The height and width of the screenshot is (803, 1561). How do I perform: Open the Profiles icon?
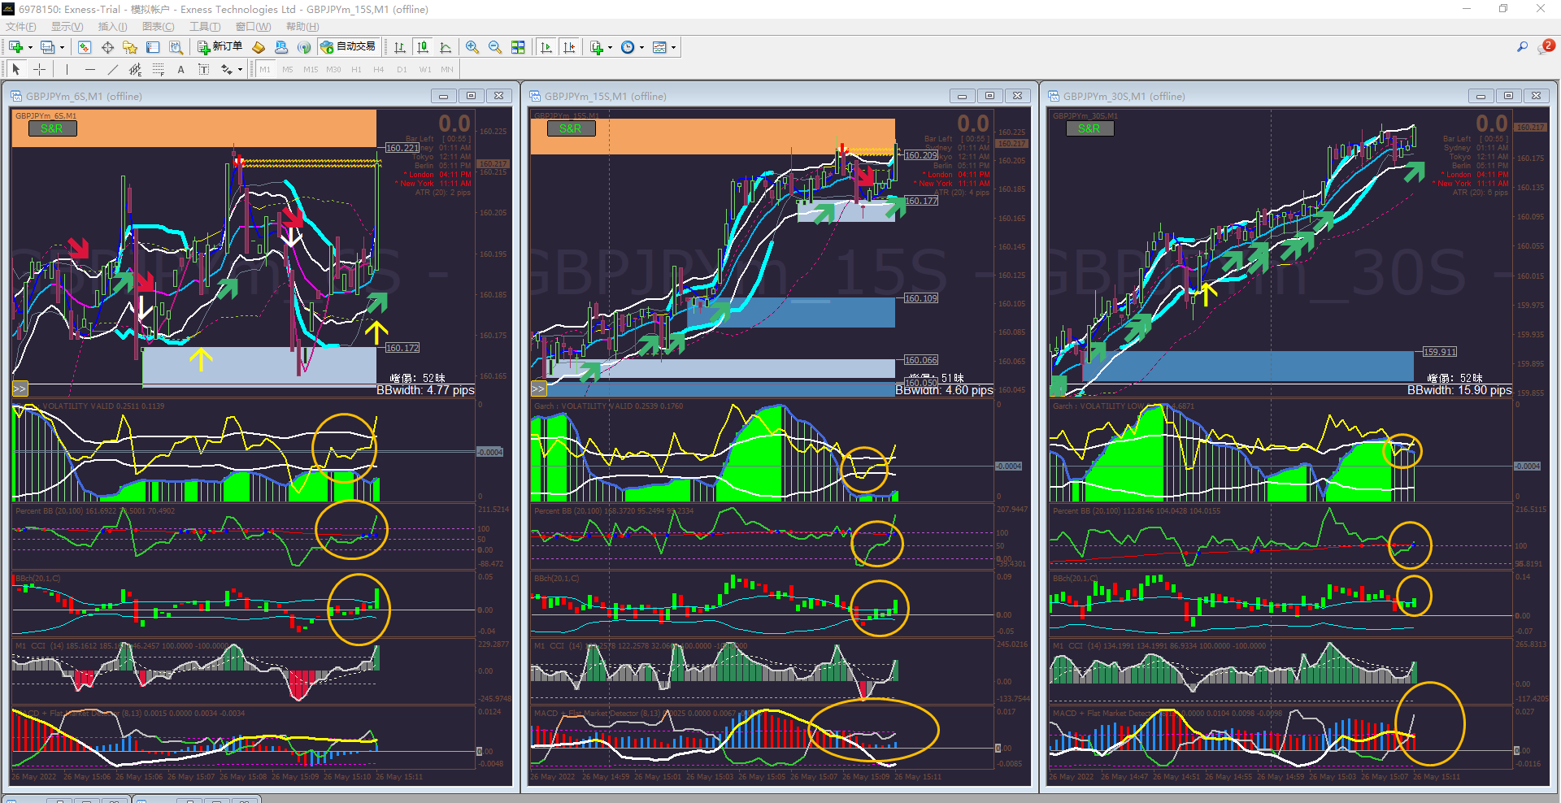point(48,47)
